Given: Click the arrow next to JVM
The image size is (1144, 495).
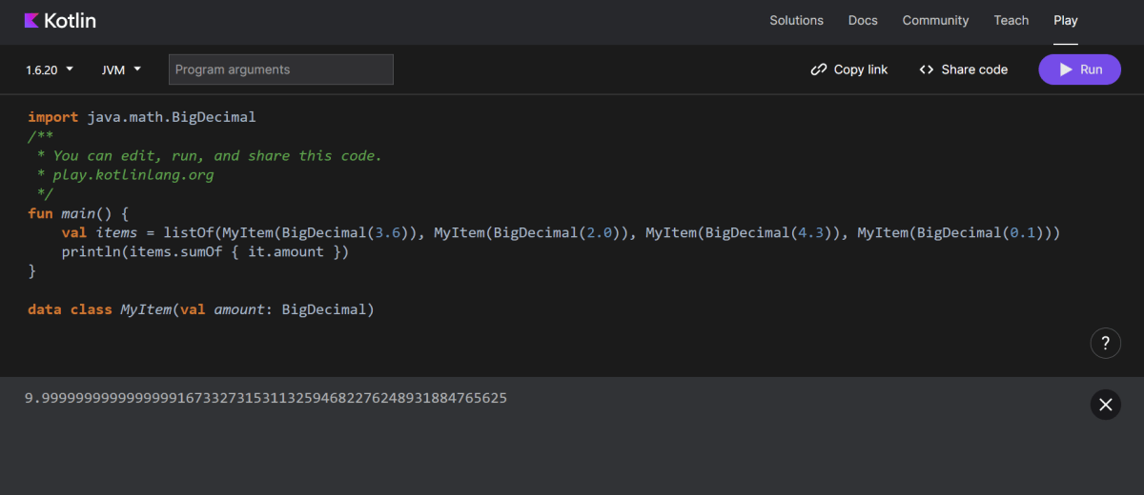Looking at the screenshot, I should click(137, 69).
